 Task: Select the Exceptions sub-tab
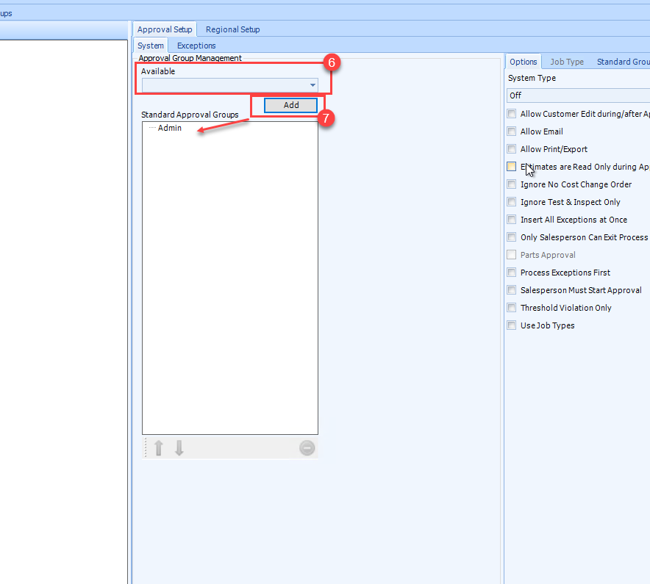point(196,46)
